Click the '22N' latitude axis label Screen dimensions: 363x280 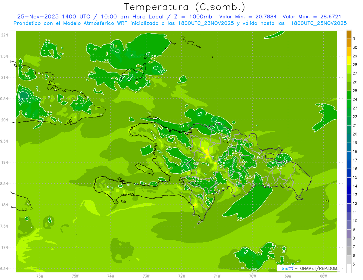click(x=5, y=35)
